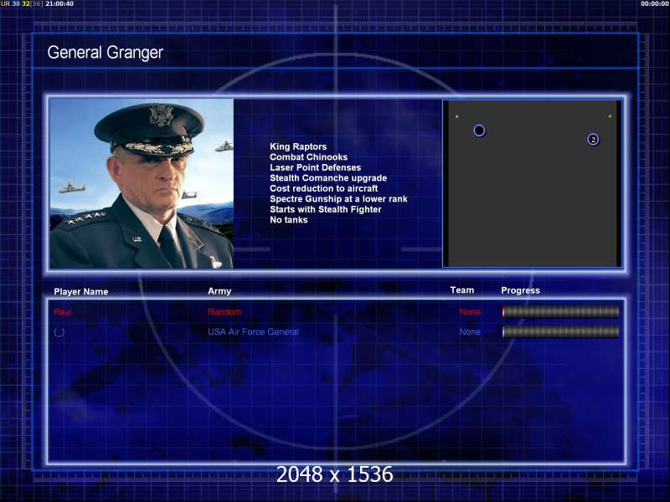Select the player name Paul
Image resolution: width=670 pixels, height=502 pixels.
[x=62, y=312]
